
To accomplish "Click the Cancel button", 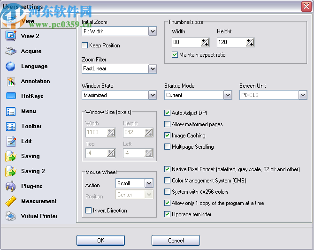I will (x=176, y=241).
